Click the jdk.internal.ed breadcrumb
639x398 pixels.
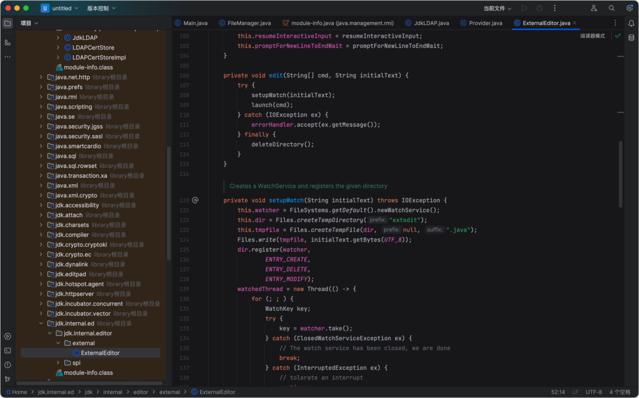click(x=56, y=392)
